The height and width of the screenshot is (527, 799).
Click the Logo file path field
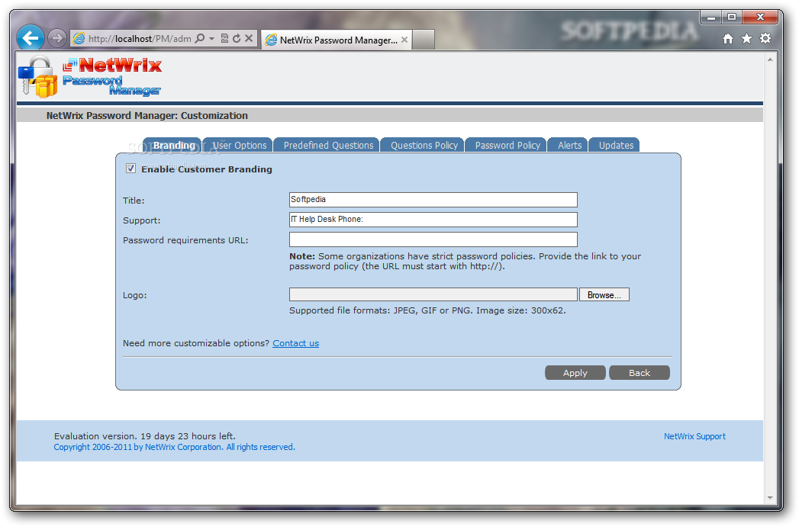[x=433, y=294]
